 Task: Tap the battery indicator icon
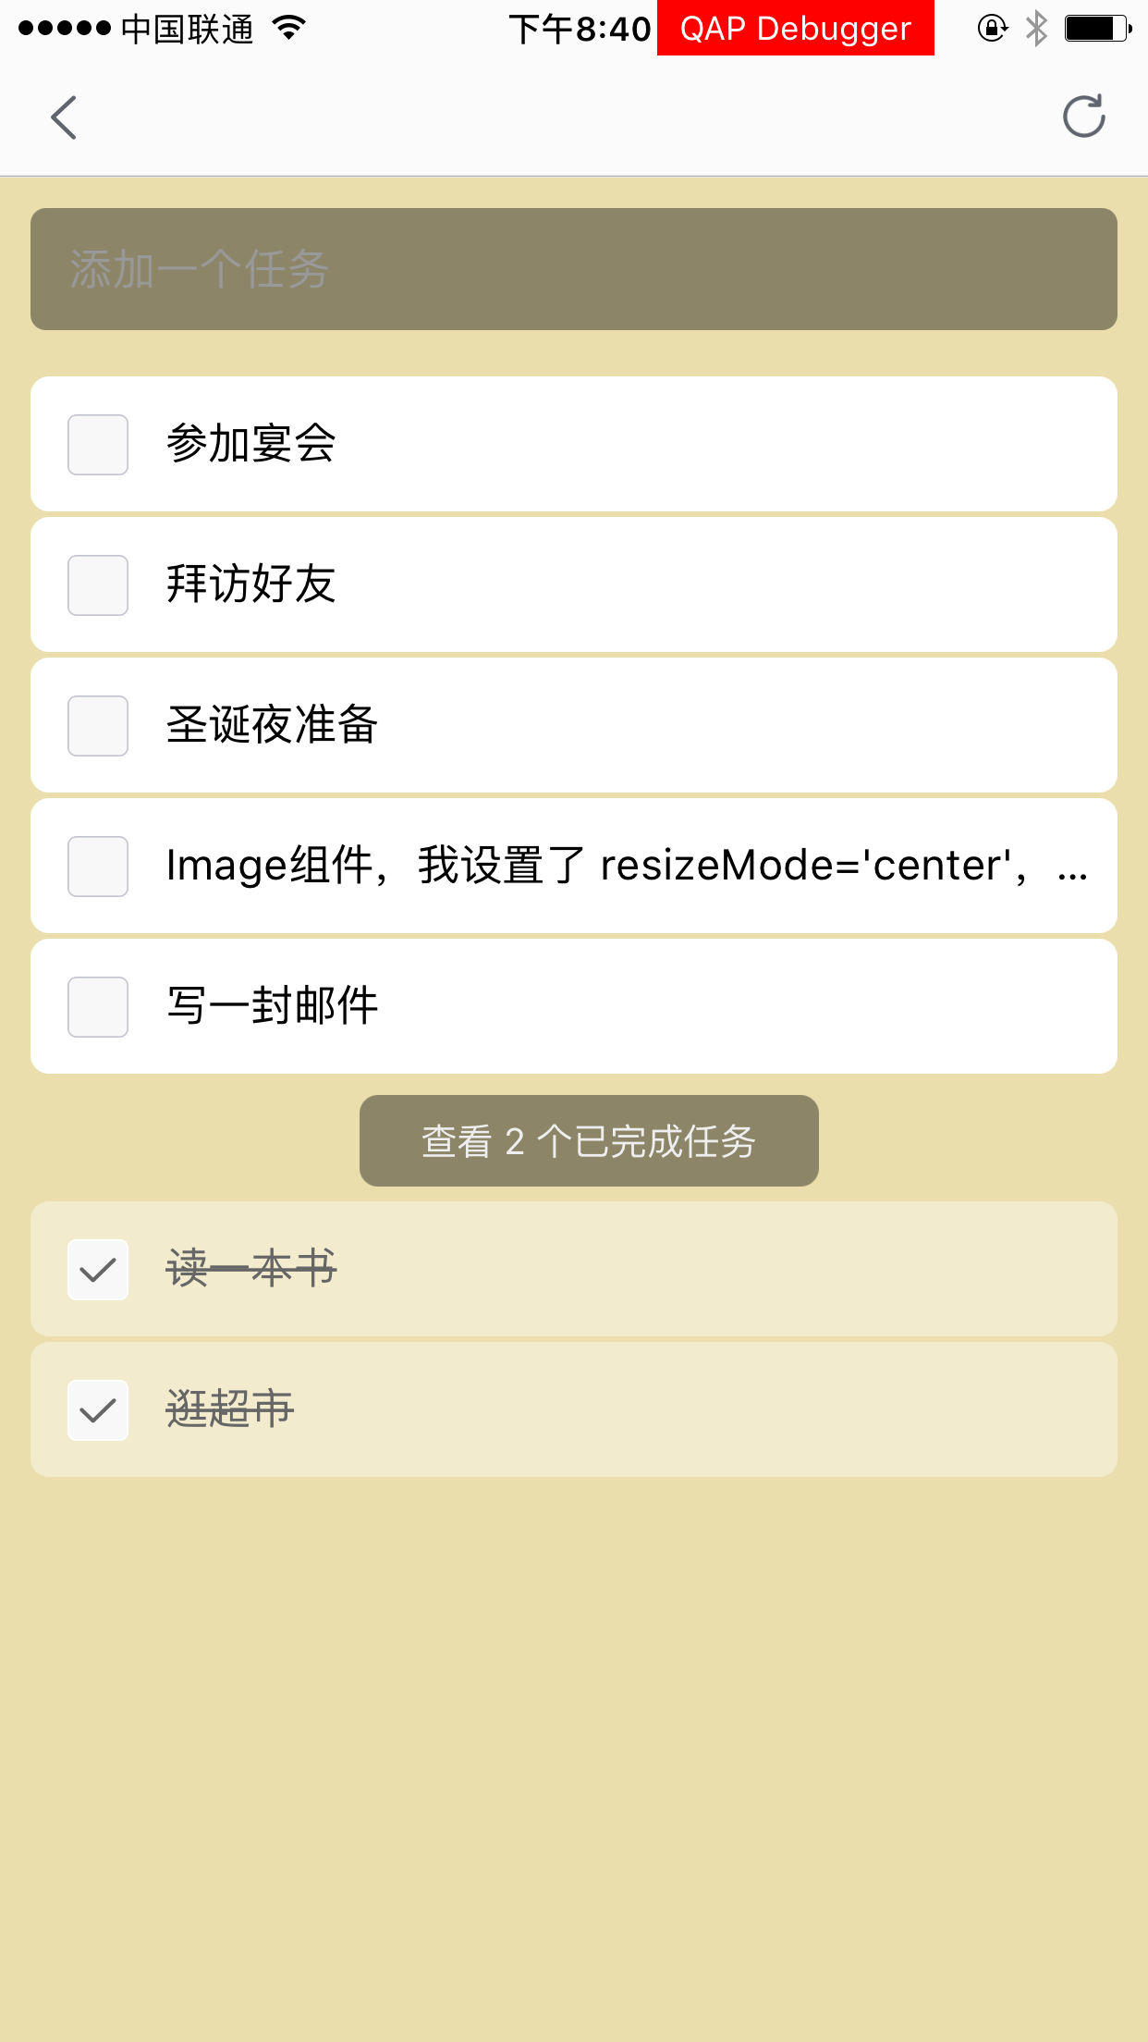1096,29
